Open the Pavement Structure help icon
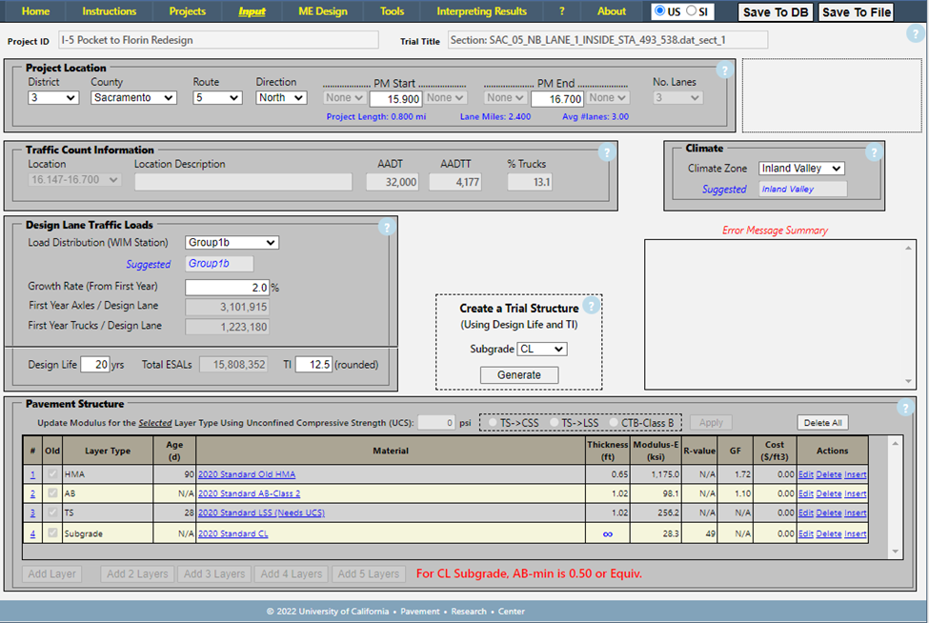Image resolution: width=929 pixels, height=623 pixels. pos(905,408)
